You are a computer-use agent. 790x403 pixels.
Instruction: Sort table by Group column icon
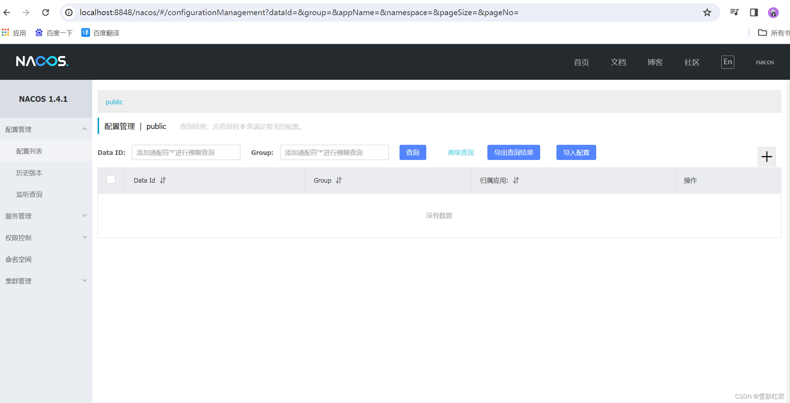339,180
